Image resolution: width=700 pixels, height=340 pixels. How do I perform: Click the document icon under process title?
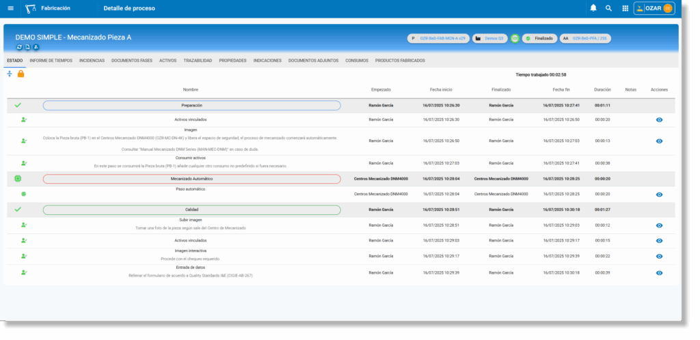point(28,47)
